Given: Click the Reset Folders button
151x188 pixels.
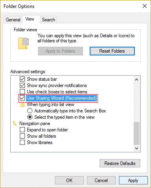Looking at the screenshot, I should (x=112, y=51).
